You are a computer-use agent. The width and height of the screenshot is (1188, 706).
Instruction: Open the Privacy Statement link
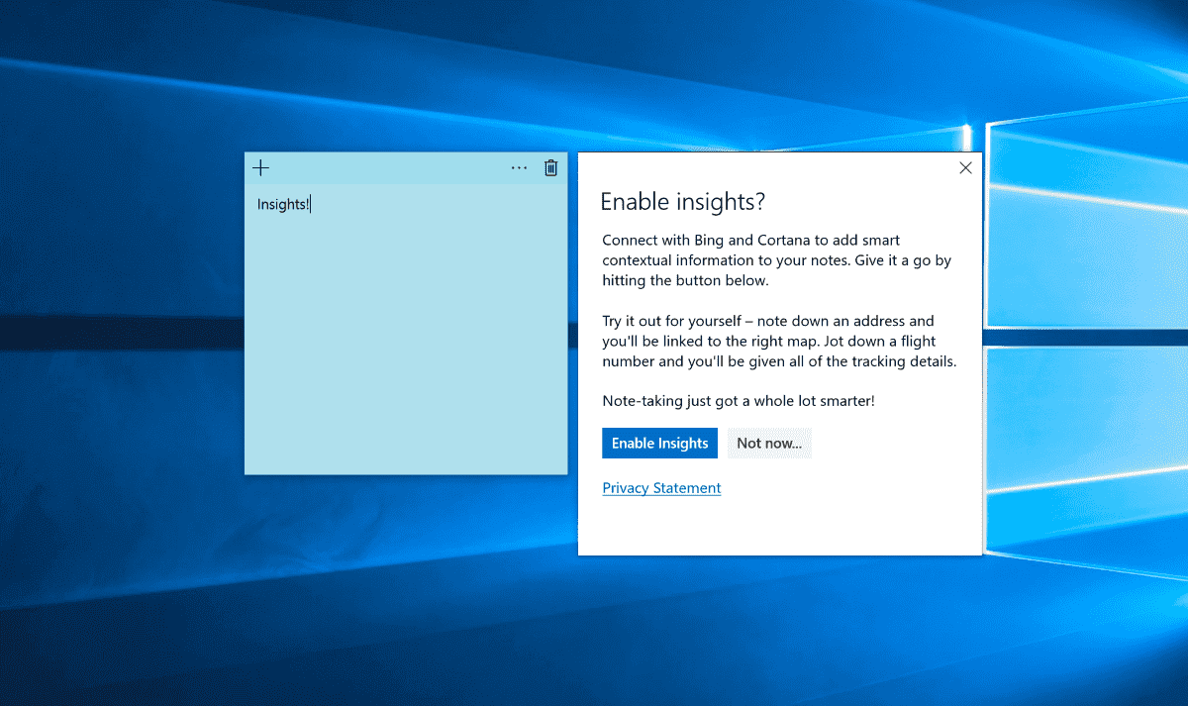point(661,488)
